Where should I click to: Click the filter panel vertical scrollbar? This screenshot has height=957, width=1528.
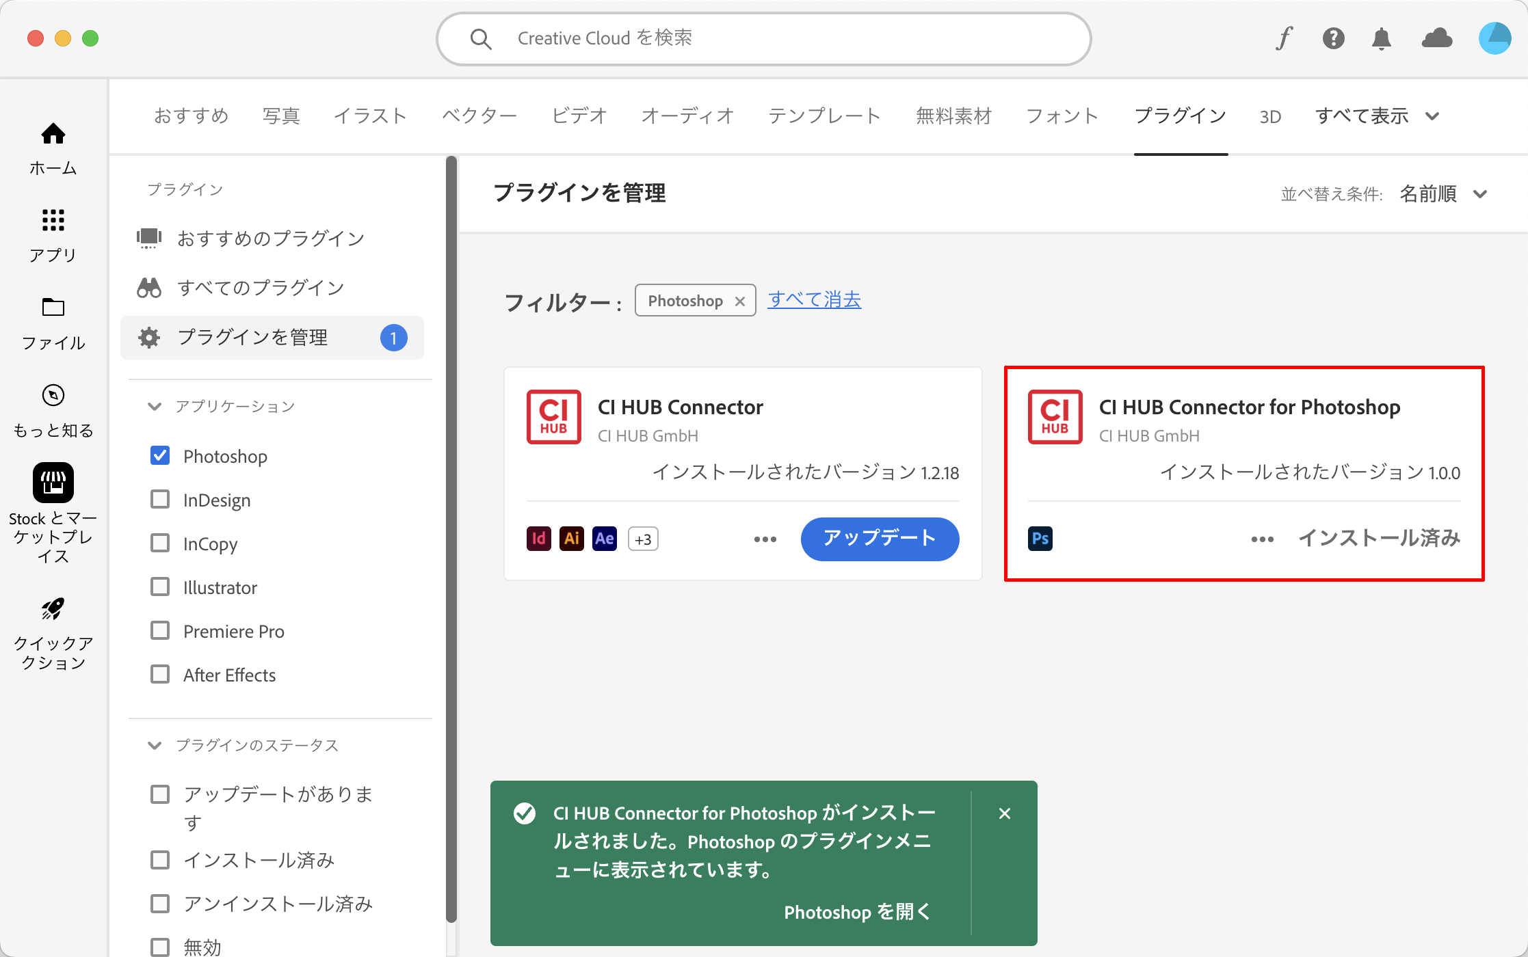(x=451, y=540)
